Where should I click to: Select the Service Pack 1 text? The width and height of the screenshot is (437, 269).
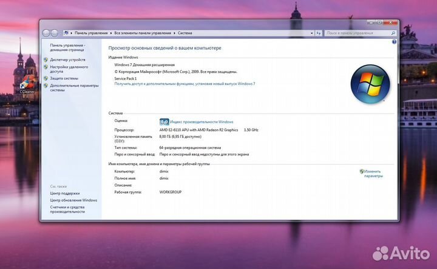[x=126, y=78]
